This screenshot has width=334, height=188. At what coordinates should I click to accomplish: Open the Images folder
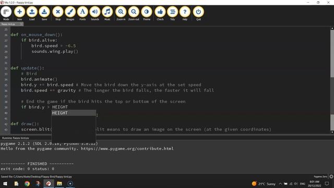pos(70,14)
